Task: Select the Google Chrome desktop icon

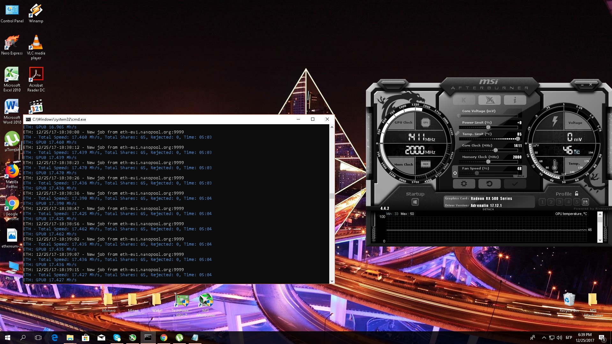Action: pyautogui.click(x=12, y=208)
